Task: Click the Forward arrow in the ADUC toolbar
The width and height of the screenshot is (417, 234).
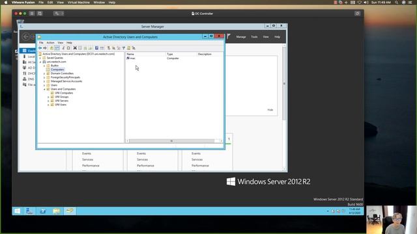Action: (x=45, y=48)
